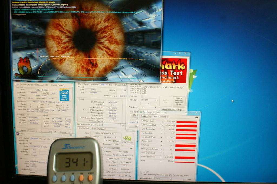This screenshot has height=184, width=277.
Task: Click the GPU Core Clock red graph bar
Action: (x=187, y=122)
